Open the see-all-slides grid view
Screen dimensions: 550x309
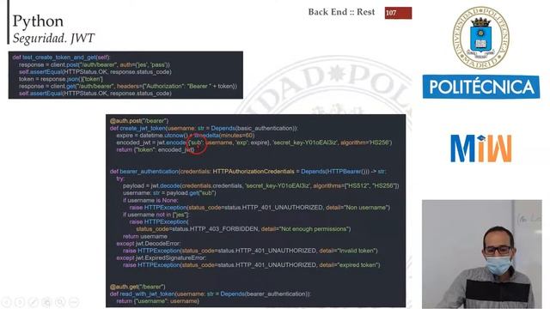[46, 301]
